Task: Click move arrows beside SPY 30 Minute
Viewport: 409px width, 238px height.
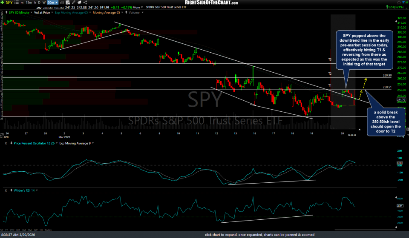Action: pos(6,12)
